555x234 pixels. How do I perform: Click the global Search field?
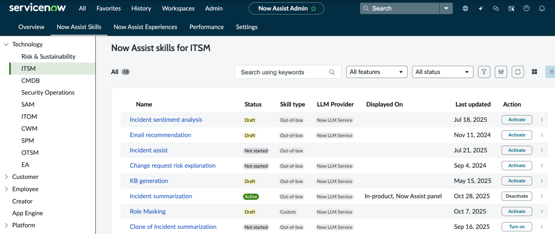pos(399,8)
